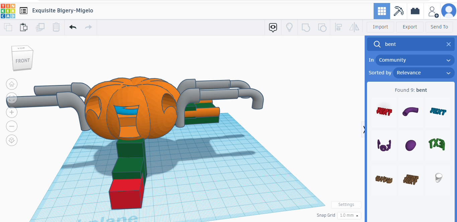The width and height of the screenshot is (457, 222).
Task: Select the Align tool icon
Action: click(x=338, y=27)
